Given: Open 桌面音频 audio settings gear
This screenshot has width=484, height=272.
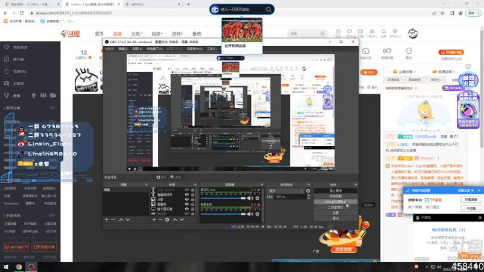Looking at the screenshot, I should 257,214.
